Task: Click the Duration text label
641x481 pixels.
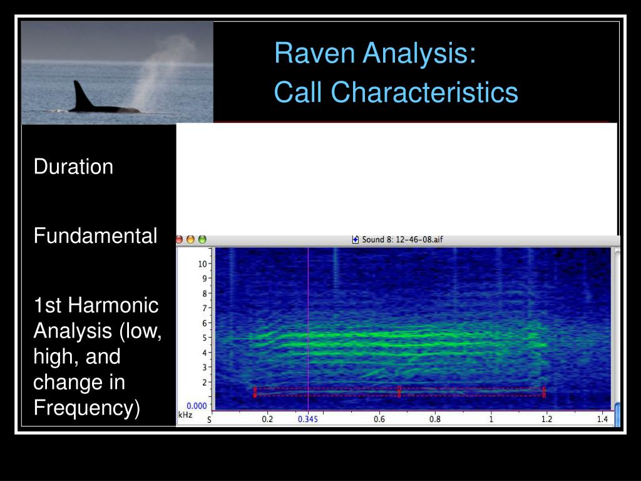Action: tap(73, 167)
